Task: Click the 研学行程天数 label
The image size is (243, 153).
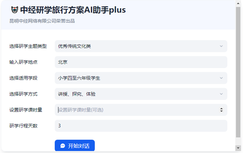Action: [x=24, y=126]
